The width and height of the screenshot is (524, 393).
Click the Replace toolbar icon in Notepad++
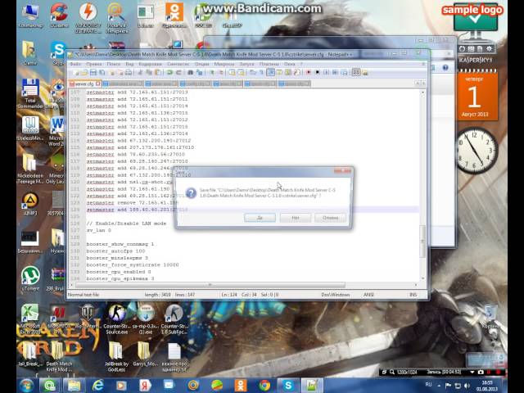pos(200,73)
